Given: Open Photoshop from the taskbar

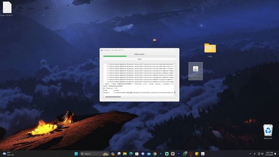Looking at the screenshot, I should pyautogui.click(x=161, y=154).
